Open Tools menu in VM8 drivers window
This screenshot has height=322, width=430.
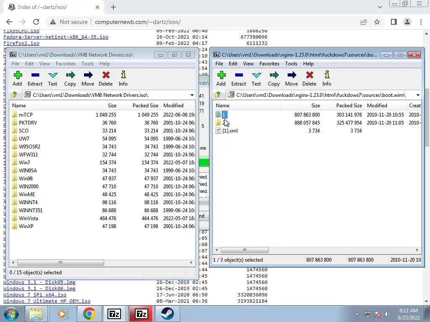click(87, 64)
